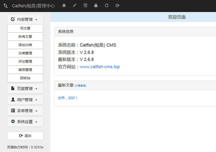Screen dimensions: 216x152
Task: Click the refresh icon in top bar
Action: pyautogui.click(x=107, y=6)
